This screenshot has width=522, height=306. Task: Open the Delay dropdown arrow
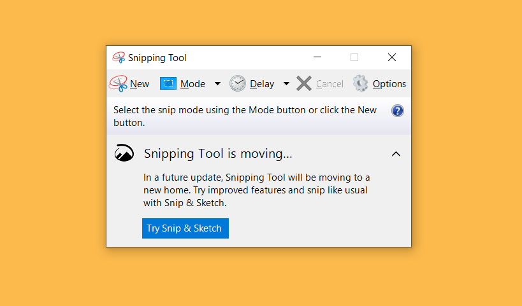[286, 84]
